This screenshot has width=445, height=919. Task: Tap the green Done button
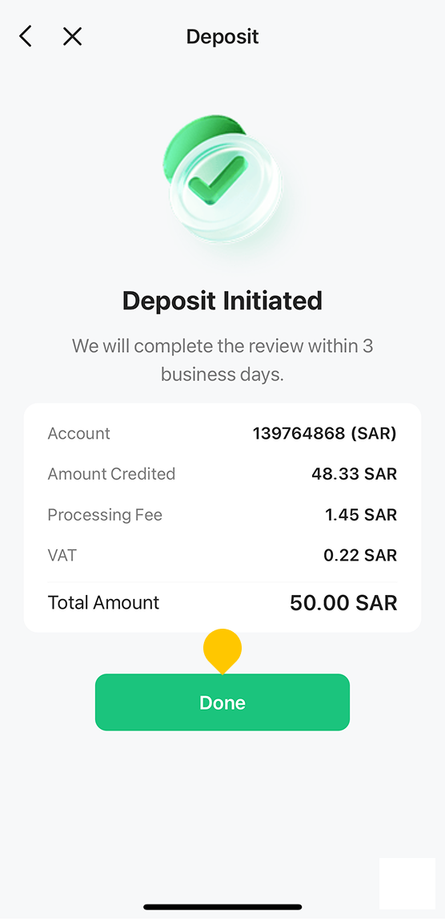click(222, 702)
